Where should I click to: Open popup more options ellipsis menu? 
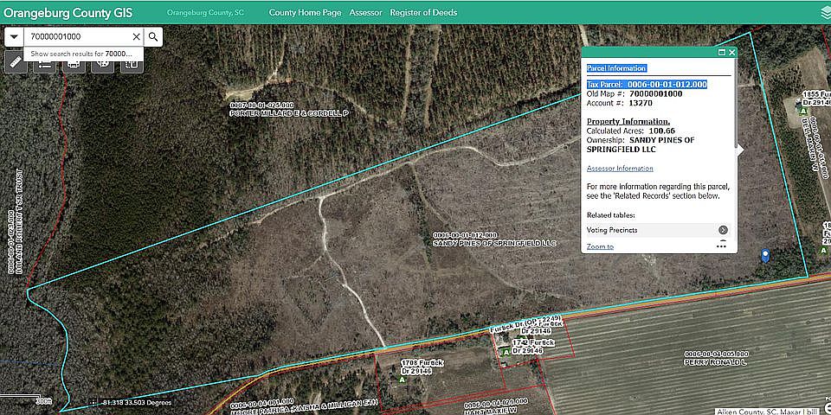point(721,246)
